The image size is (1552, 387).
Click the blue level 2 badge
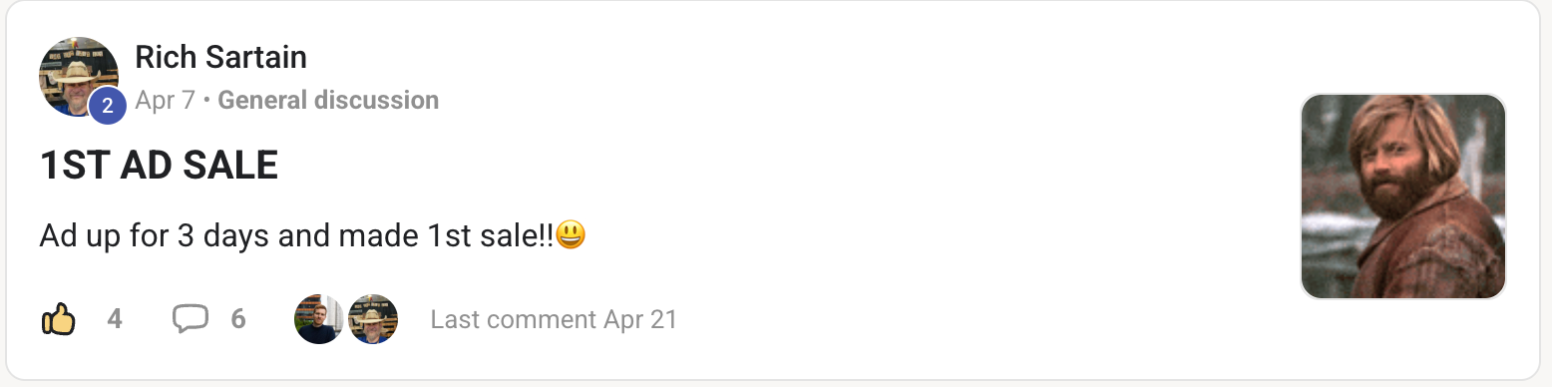pyautogui.click(x=108, y=106)
